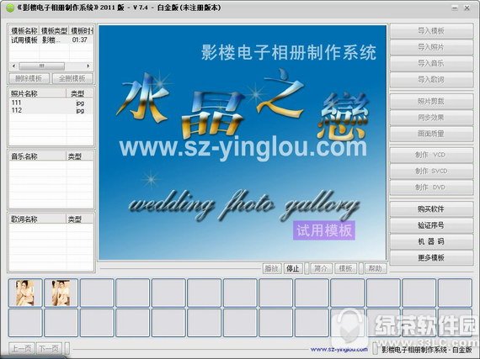Minimize the window
480x359 pixels.
pyautogui.click(x=455, y=8)
